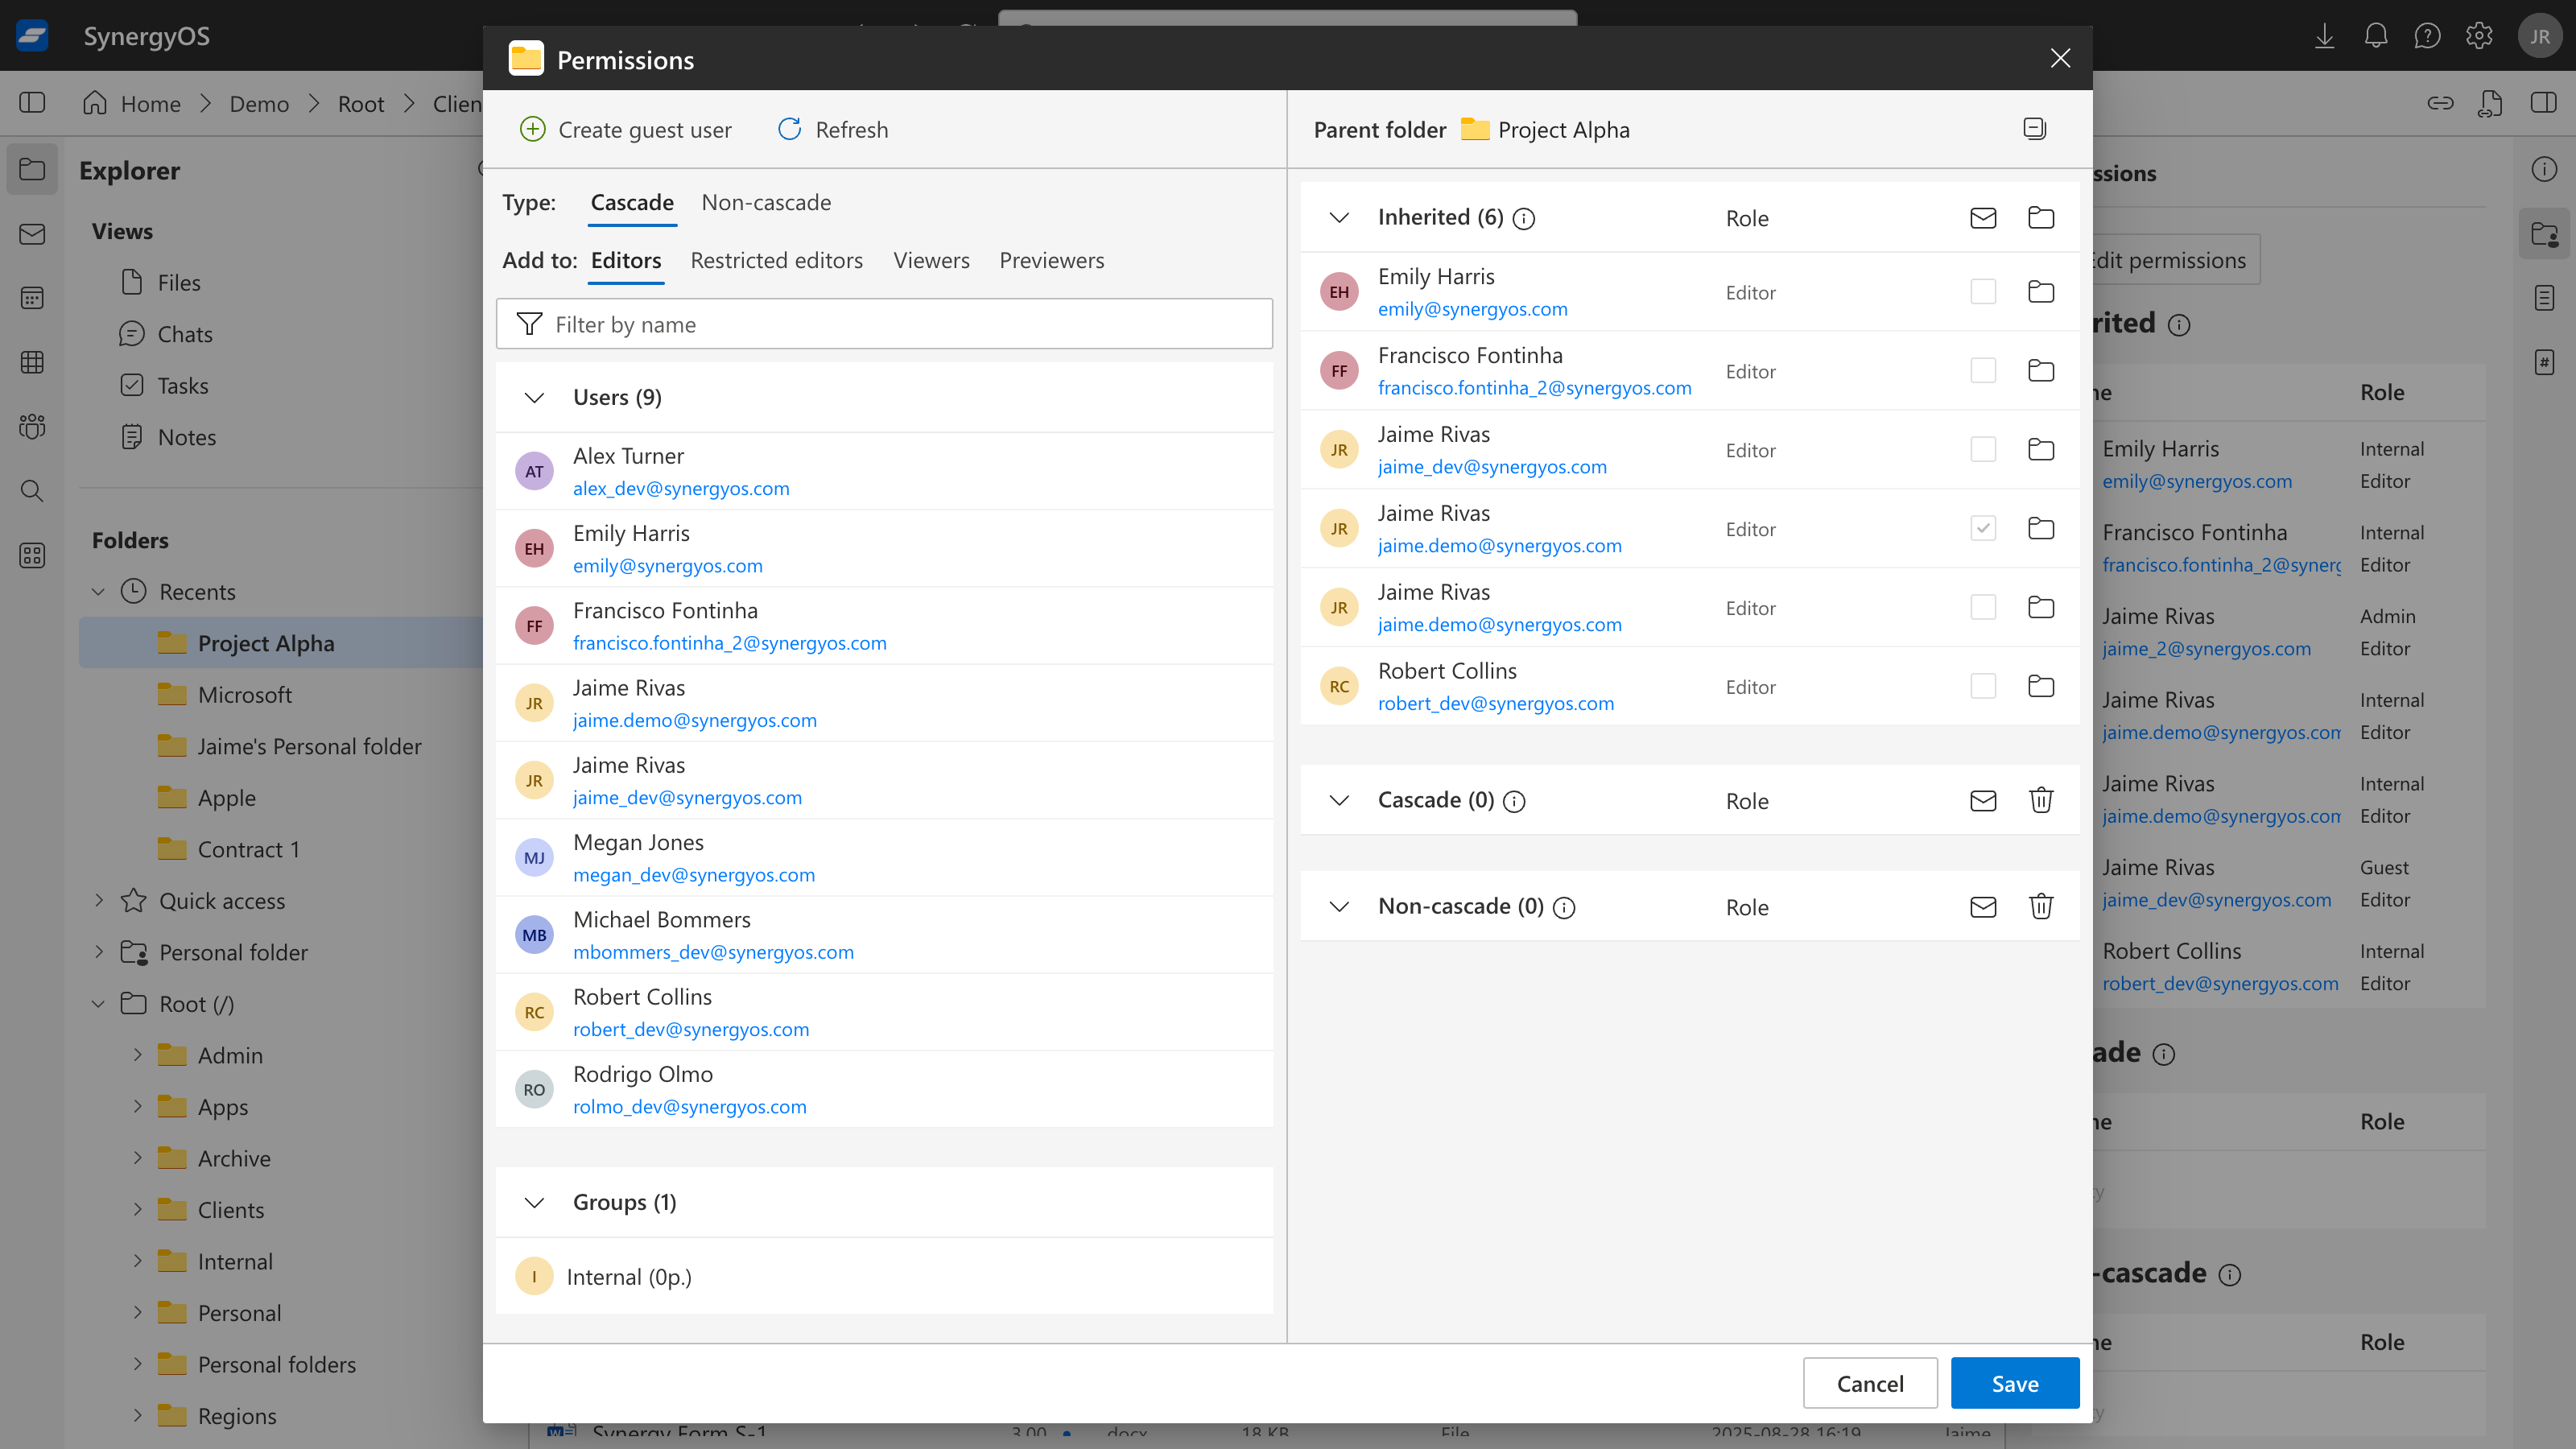Screen dimensions: 2576x1449
Task: Click the trash icon in the Non-cascade header
Action: pyautogui.click(x=2041, y=906)
